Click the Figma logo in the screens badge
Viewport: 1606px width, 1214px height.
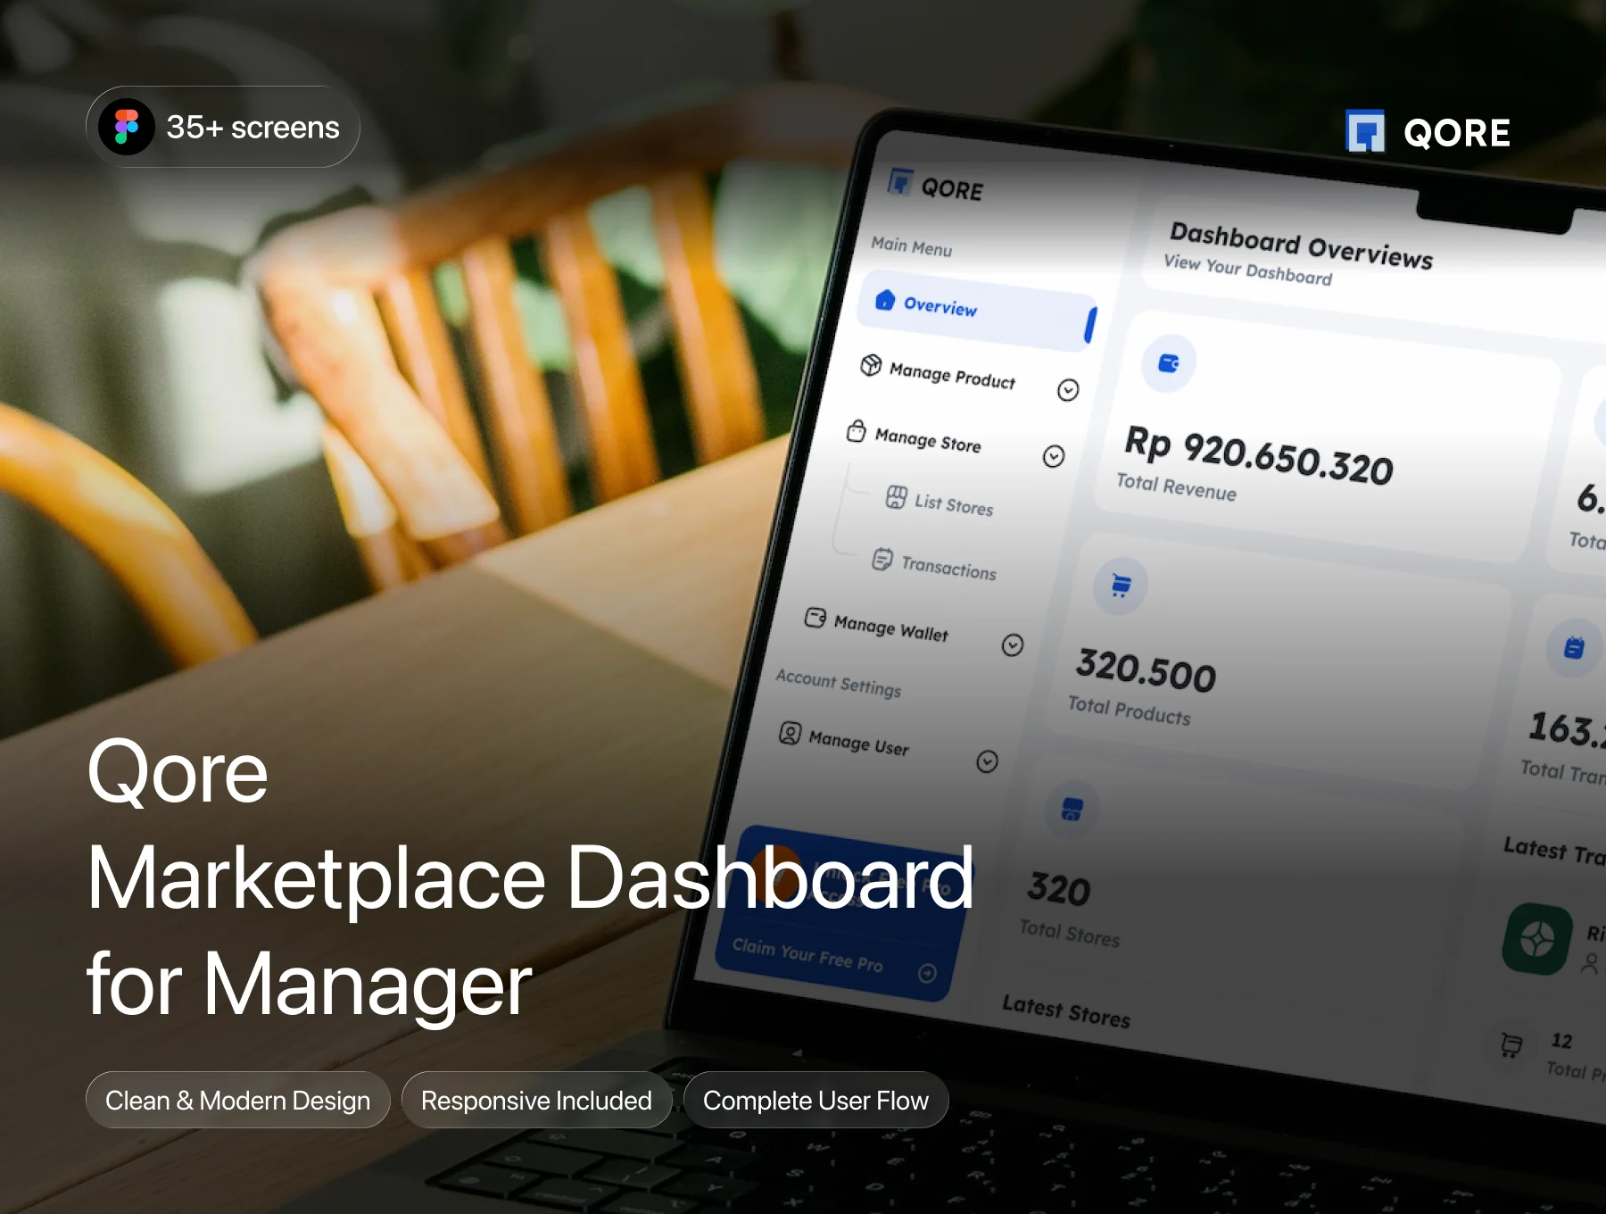tap(127, 127)
